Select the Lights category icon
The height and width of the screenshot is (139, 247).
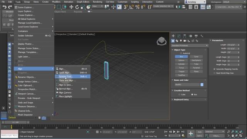tap(181, 41)
